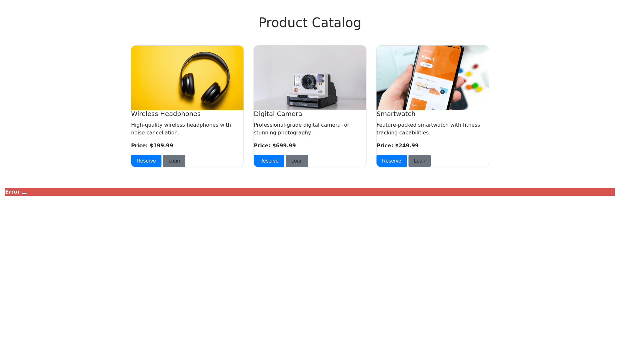Click the Smartwatch product photo
This screenshot has height=349, width=620.
click(433, 78)
